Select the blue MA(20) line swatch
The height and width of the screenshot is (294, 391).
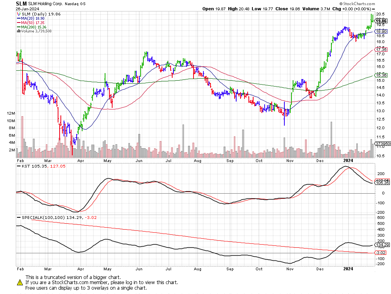[19, 19]
